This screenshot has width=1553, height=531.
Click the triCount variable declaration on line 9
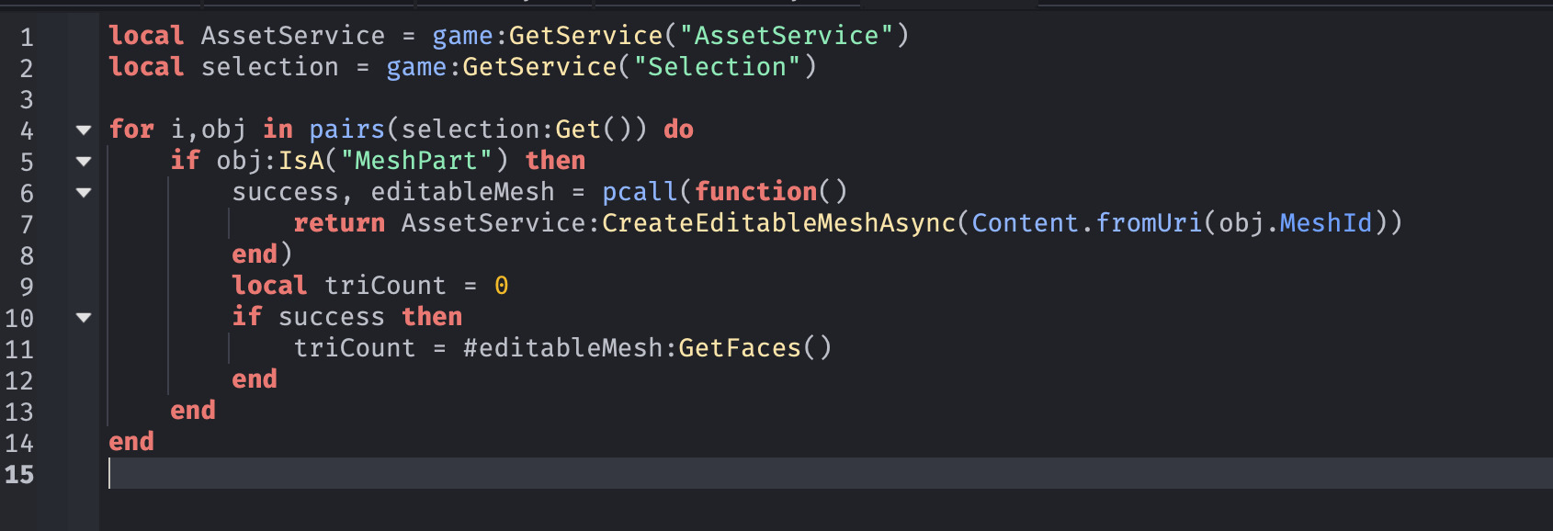pos(385,285)
